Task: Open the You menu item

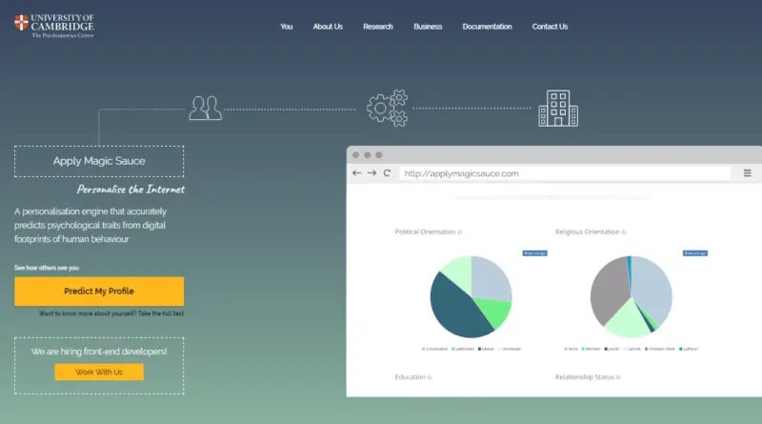Action: (287, 27)
